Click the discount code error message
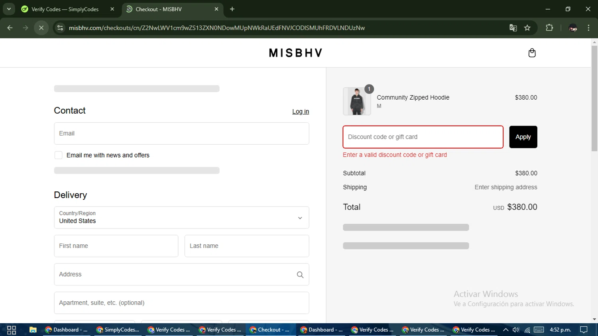This screenshot has width=598, height=336. pyautogui.click(x=395, y=155)
